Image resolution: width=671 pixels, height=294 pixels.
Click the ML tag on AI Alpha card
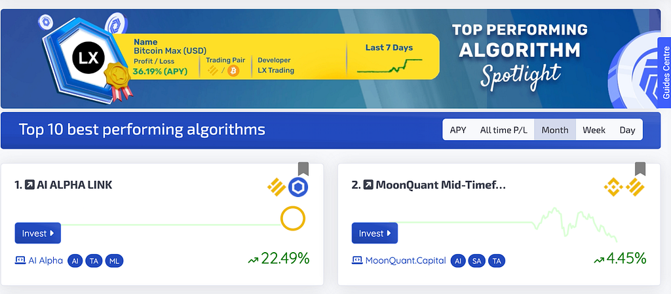tap(114, 261)
